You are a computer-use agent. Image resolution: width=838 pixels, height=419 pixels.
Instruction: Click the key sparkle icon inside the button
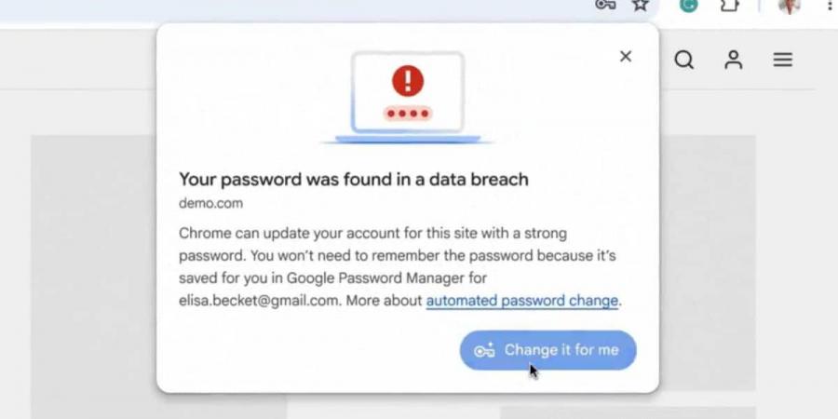(484, 350)
